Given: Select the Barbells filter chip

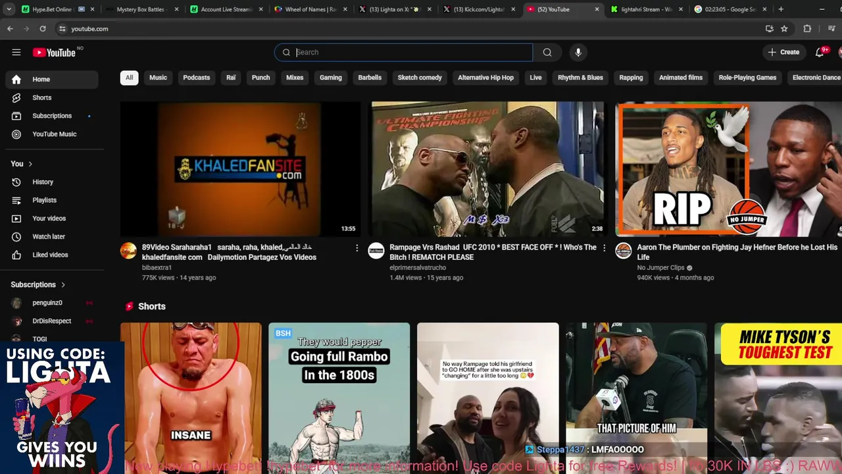Looking at the screenshot, I should coord(370,78).
